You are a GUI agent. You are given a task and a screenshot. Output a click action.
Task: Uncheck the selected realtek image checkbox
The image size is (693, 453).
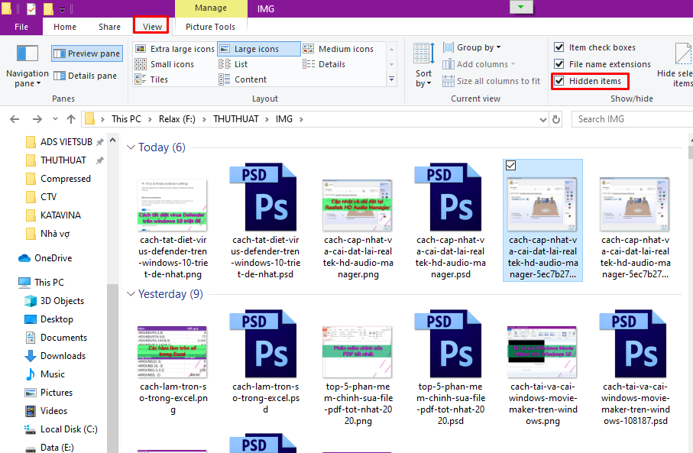(x=510, y=165)
